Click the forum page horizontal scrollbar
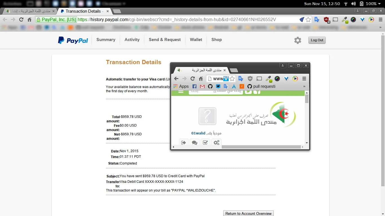The height and width of the screenshot is (216, 385). point(261,147)
